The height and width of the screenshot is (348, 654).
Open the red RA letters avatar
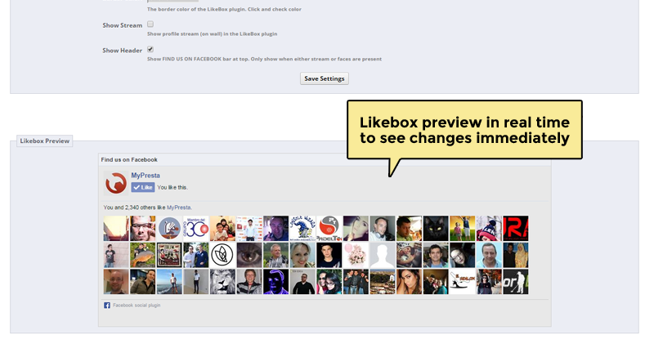coord(516,229)
